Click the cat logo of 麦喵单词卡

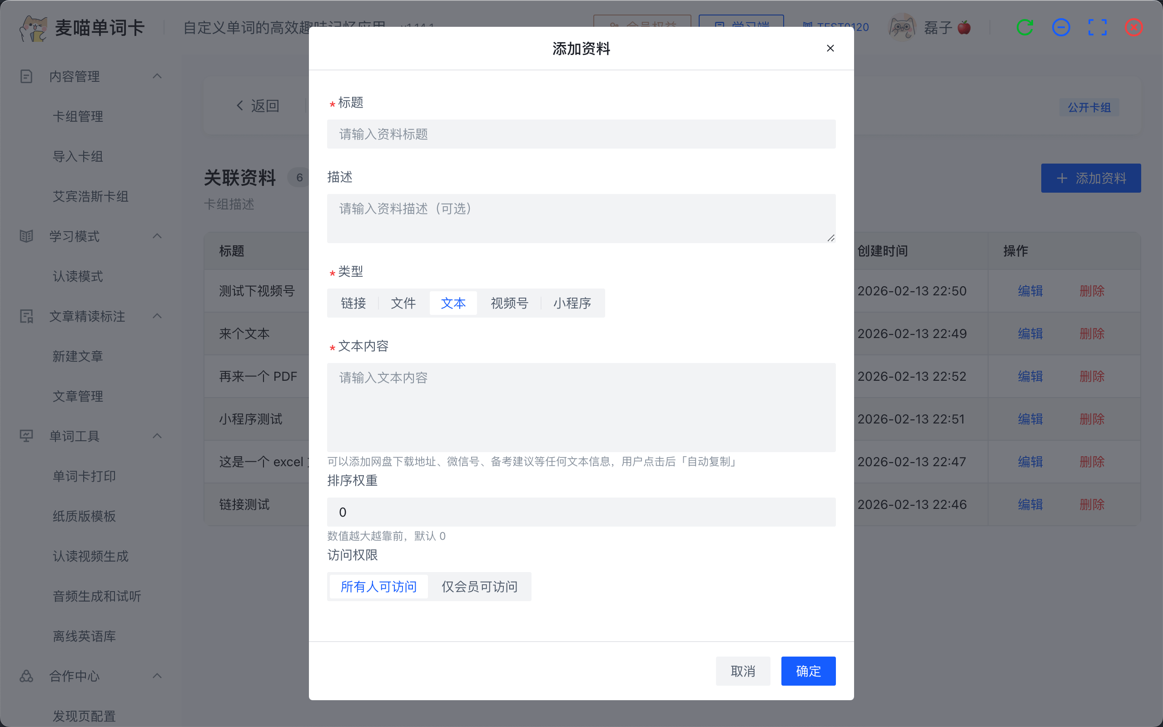[x=33, y=28]
